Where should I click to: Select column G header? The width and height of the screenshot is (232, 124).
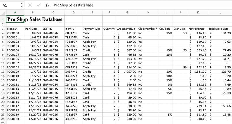click(127, 13)
